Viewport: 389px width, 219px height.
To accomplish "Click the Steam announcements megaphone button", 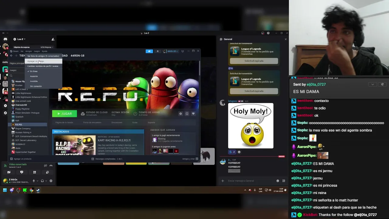I will point(149,51).
